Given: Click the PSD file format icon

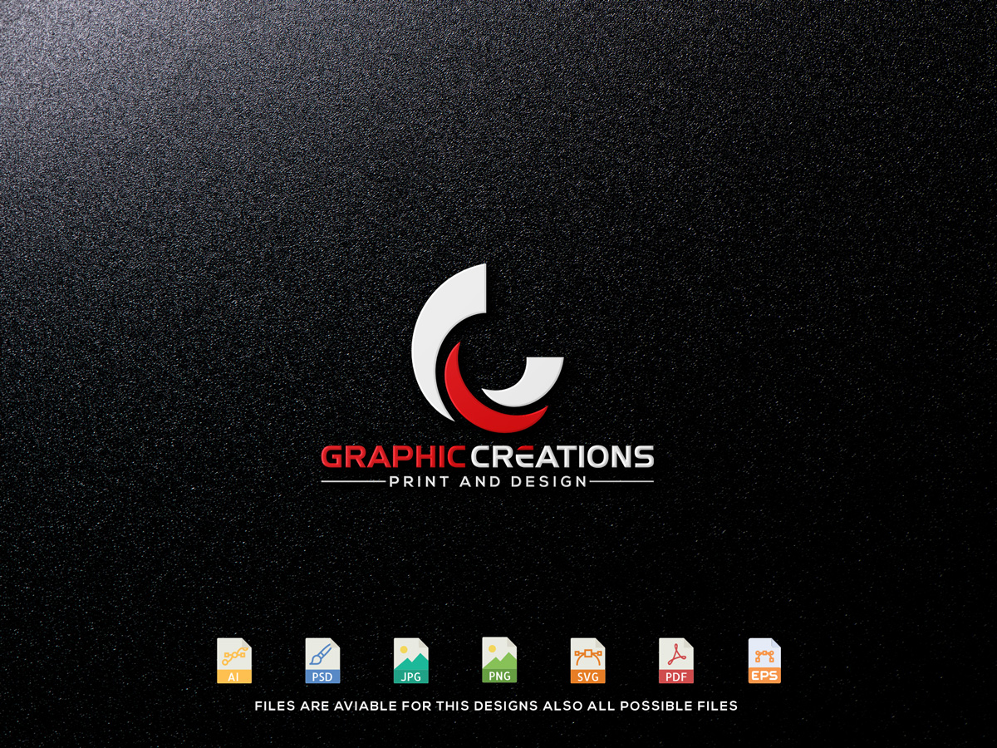Looking at the screenshot, I should point(322,661).
